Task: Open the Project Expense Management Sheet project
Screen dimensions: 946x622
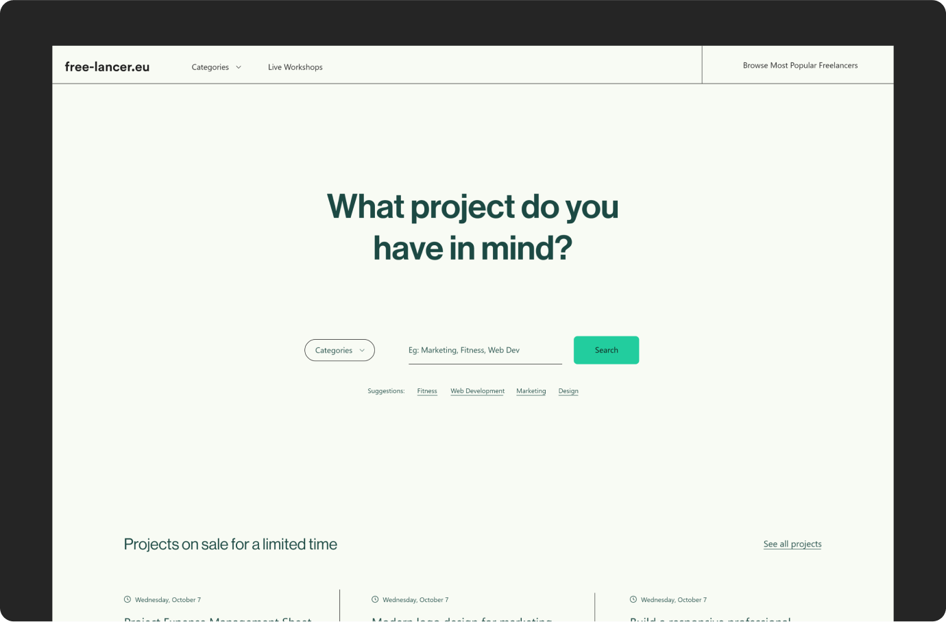Action: click(218, 619)
